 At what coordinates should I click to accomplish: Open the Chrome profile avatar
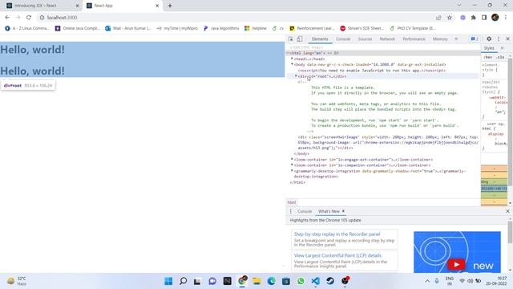pyautogui.click(x=495, y=18)
